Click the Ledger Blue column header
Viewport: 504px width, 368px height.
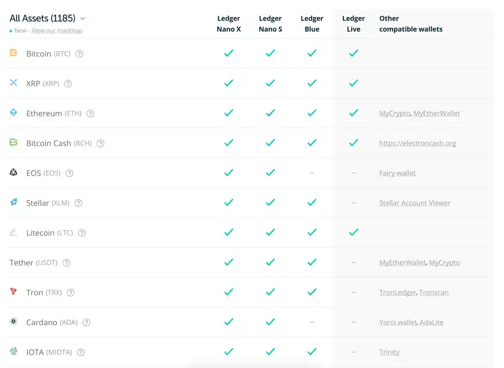click(312, 24)
